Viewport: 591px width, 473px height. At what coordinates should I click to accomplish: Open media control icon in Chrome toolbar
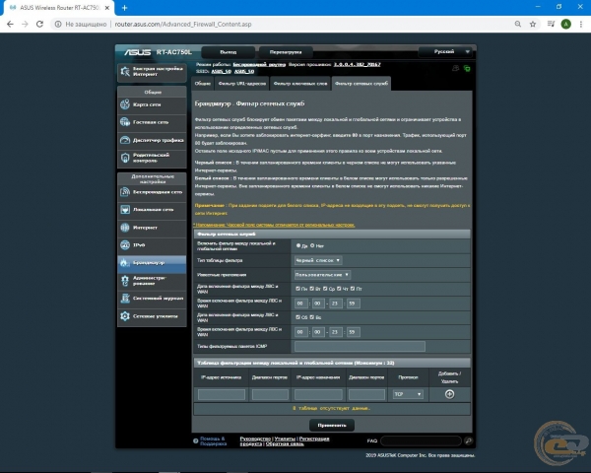pos(551,24)
